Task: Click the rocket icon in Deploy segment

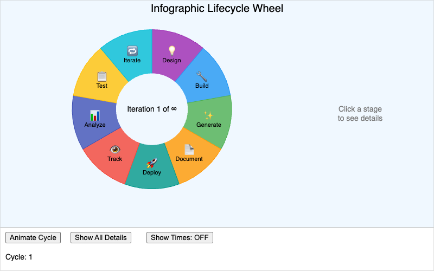Action: (x=152, y=163)
